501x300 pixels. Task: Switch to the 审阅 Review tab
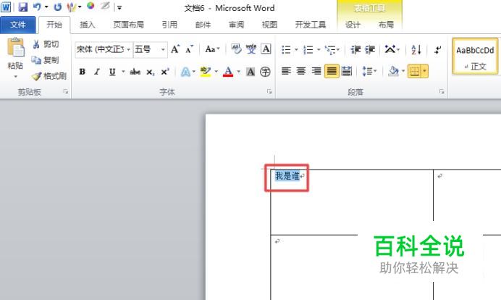(236, 25)
